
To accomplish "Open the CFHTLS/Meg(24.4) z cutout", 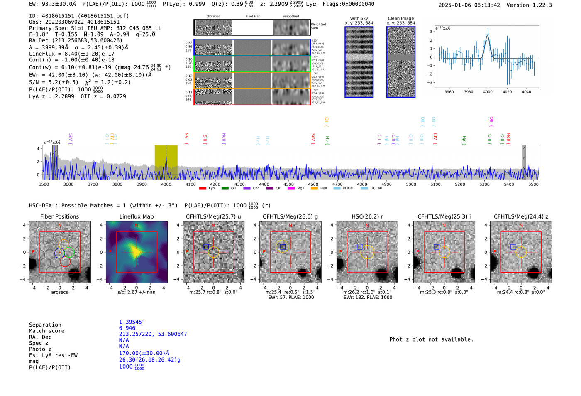I will [521, 252].
